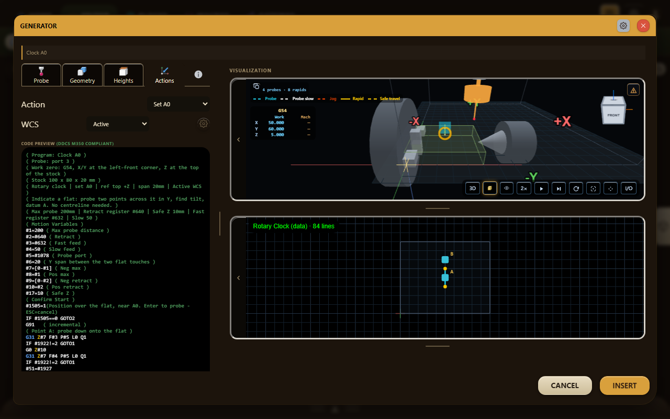Open the info tab icon
The width and height of the screenshot is (670, 419).
coord(198,74)
